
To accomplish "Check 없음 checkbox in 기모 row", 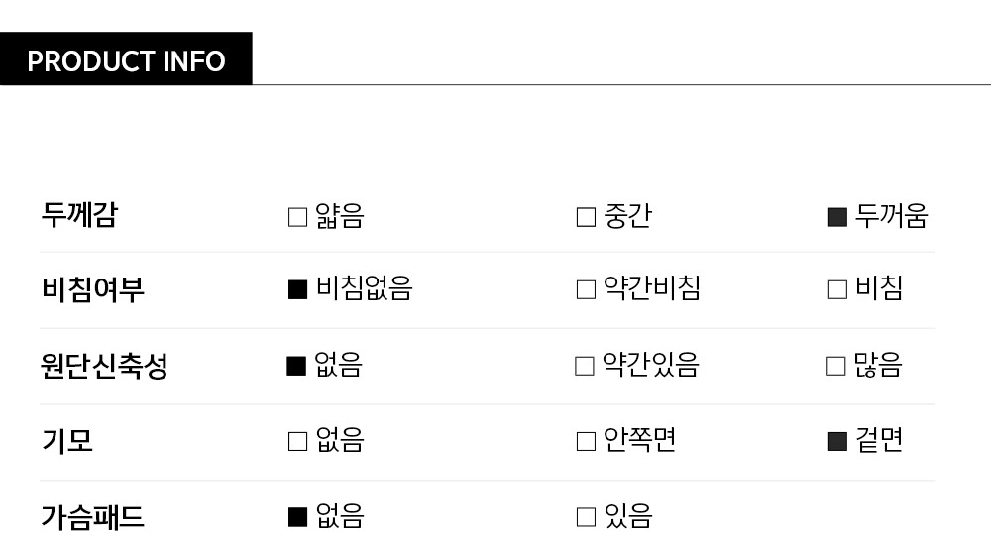I will [x=297, y=441].
